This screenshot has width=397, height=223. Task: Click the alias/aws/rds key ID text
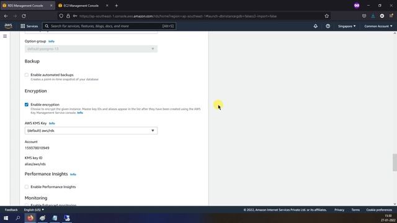(x=35, y=164)
